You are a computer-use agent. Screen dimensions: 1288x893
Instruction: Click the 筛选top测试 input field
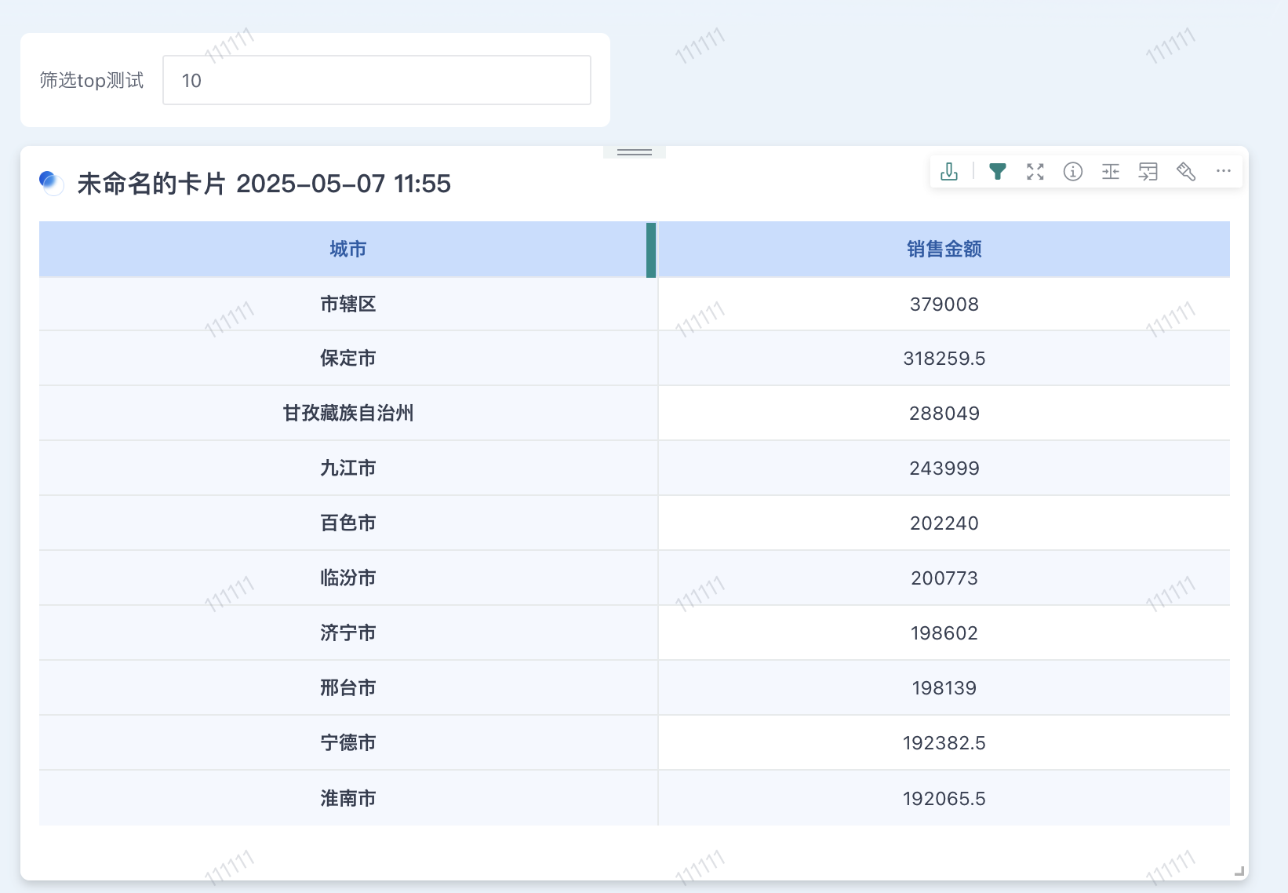tap(377, 80)
